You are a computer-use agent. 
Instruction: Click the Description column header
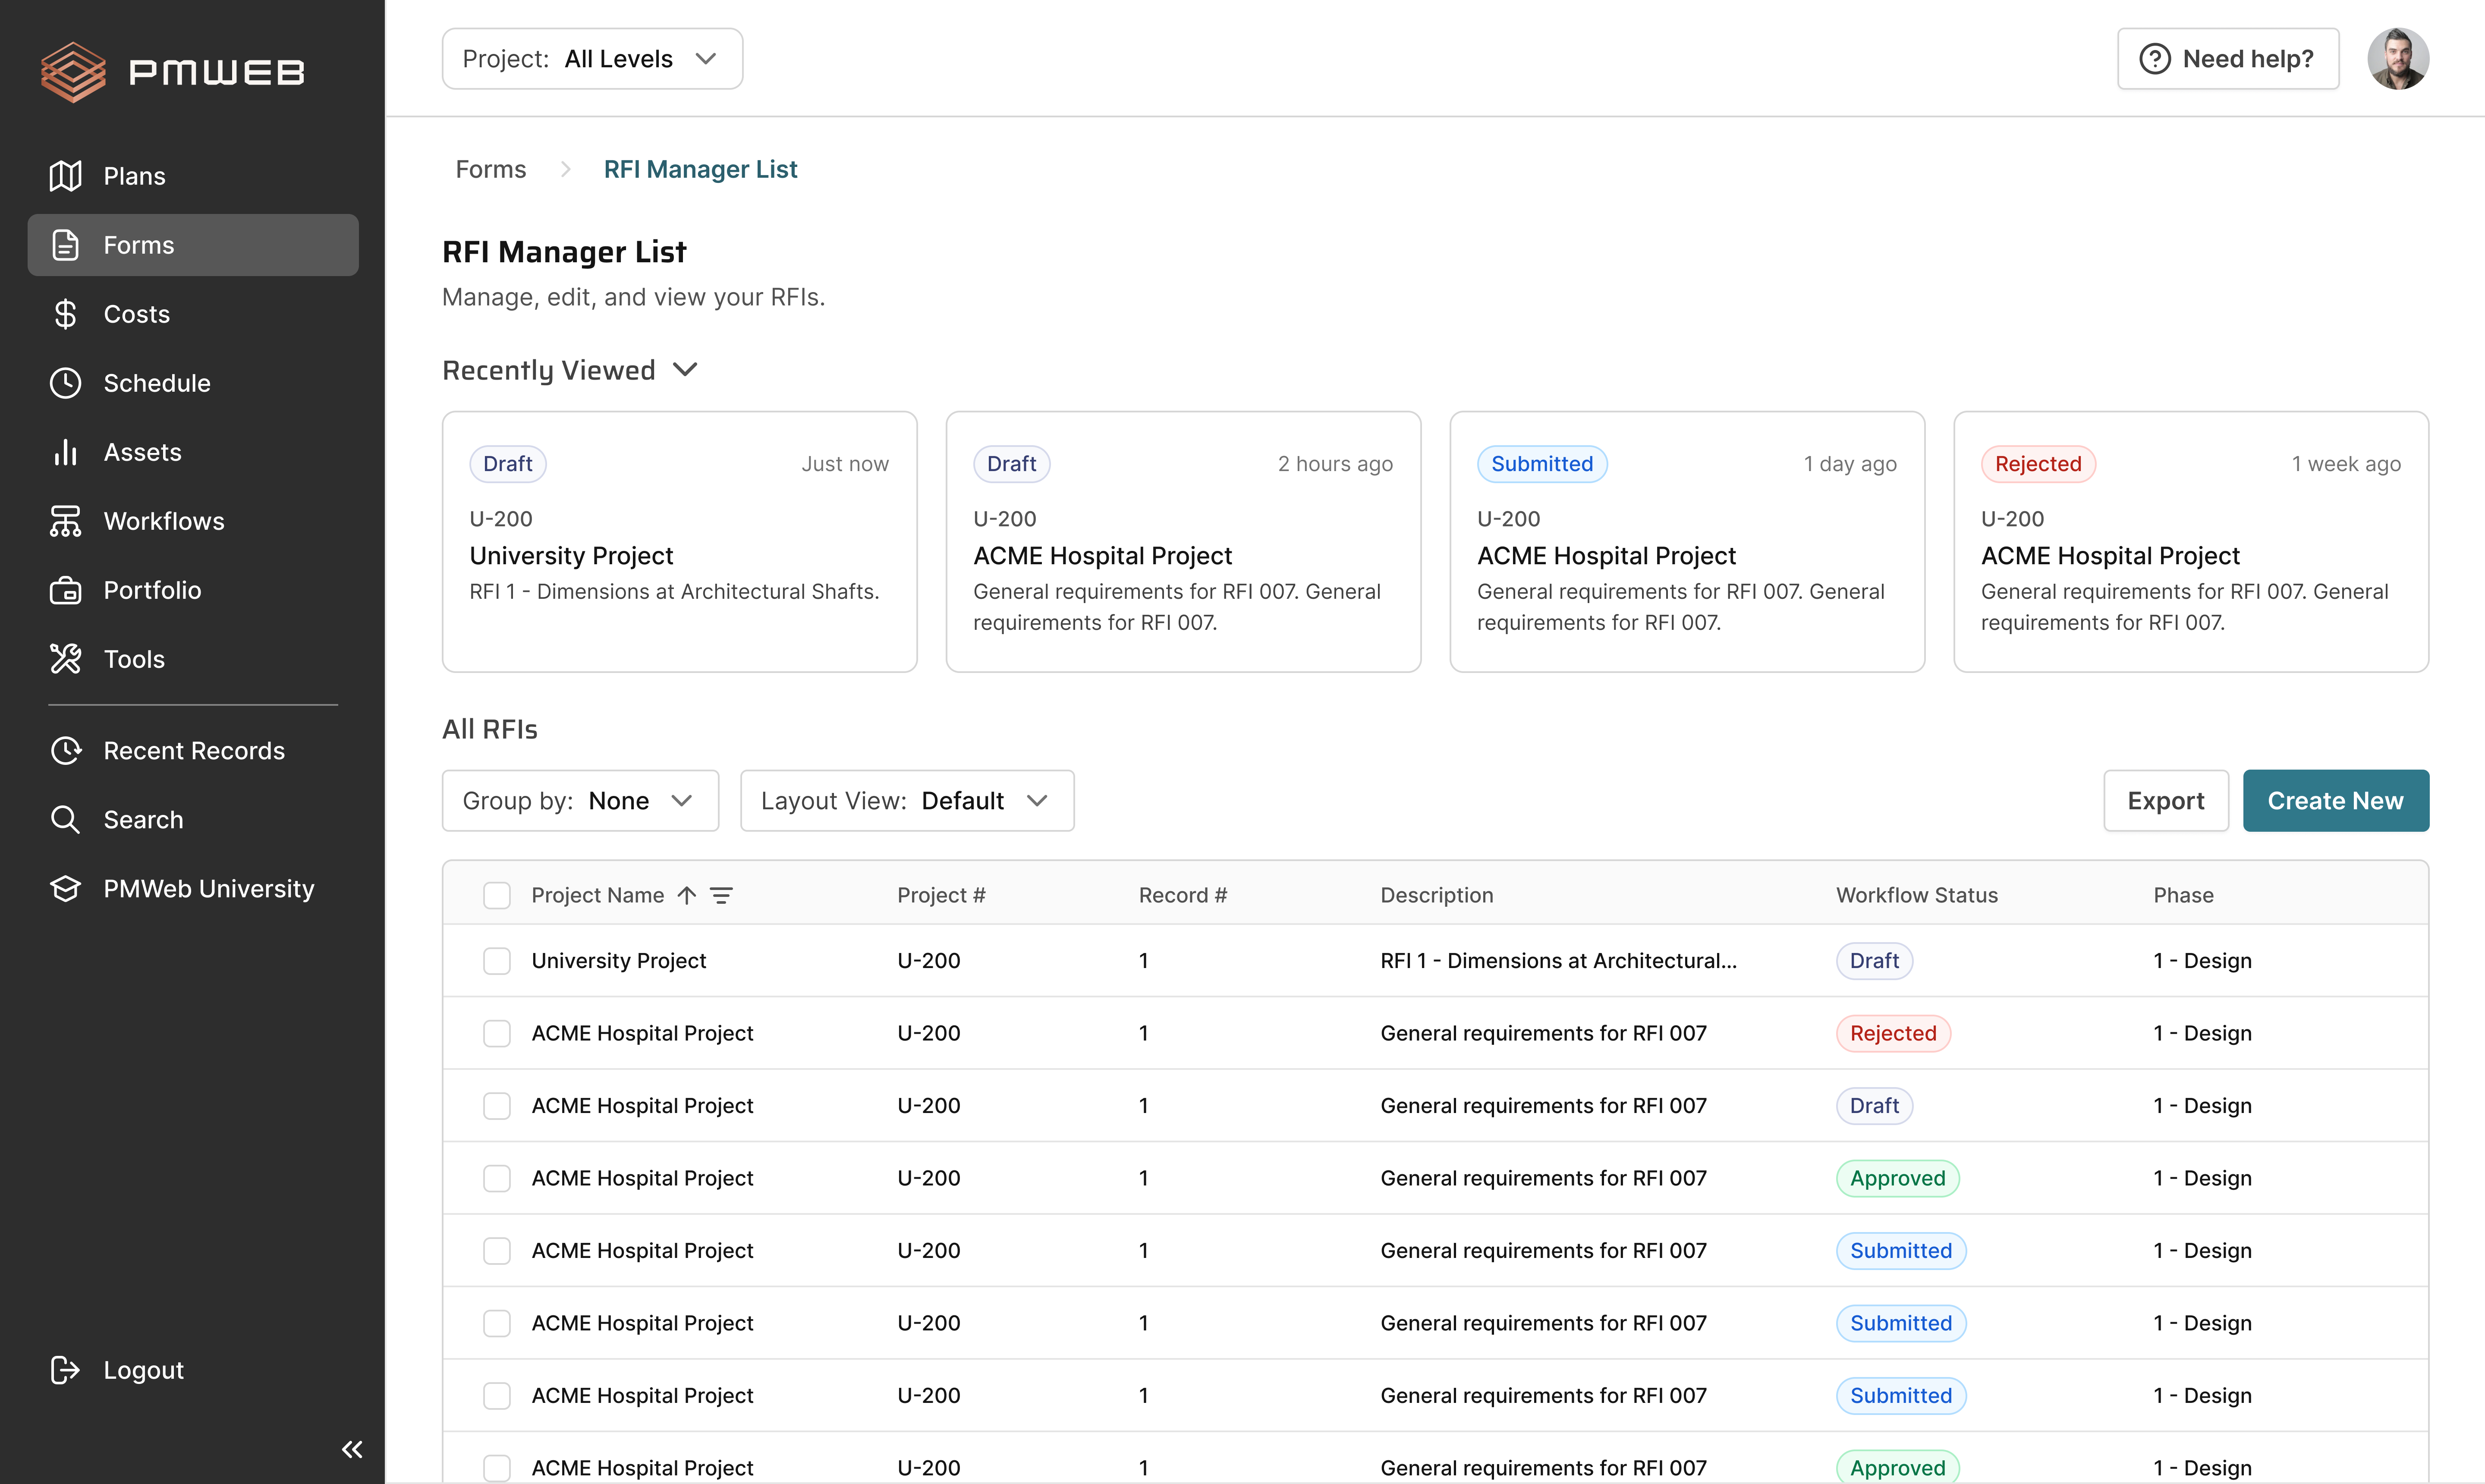pos(1437,895)
